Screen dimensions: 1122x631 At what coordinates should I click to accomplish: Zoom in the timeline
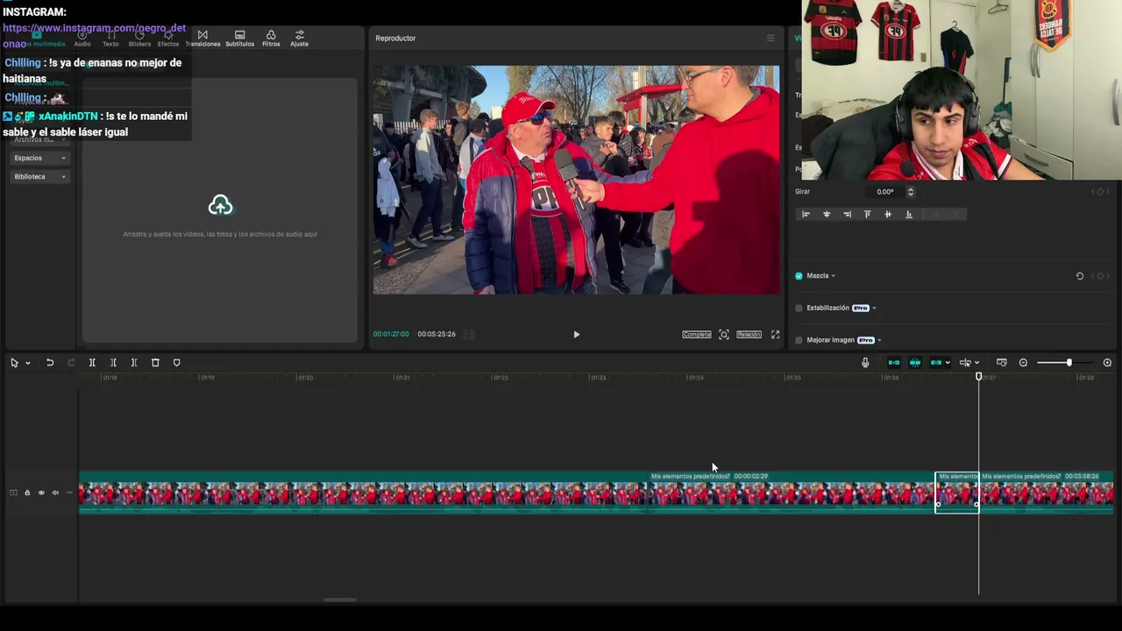(1107, 363)
